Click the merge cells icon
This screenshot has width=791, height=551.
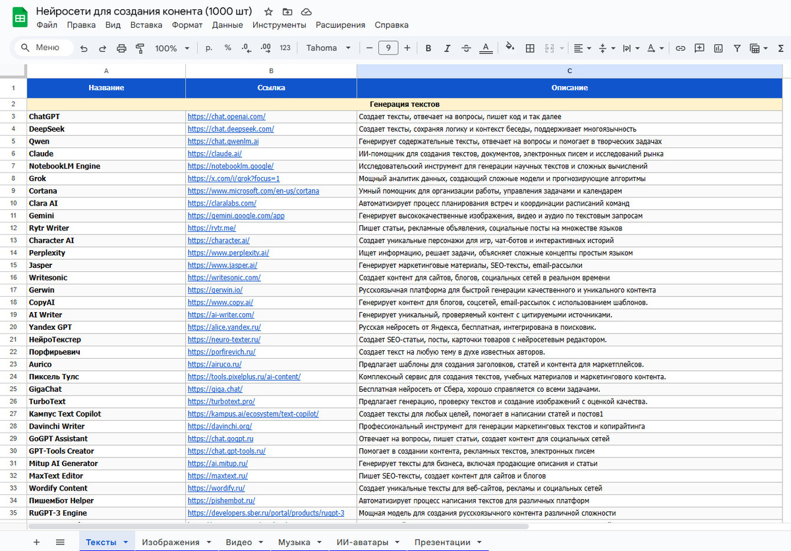pyautogui.click(x=549, y=48)
